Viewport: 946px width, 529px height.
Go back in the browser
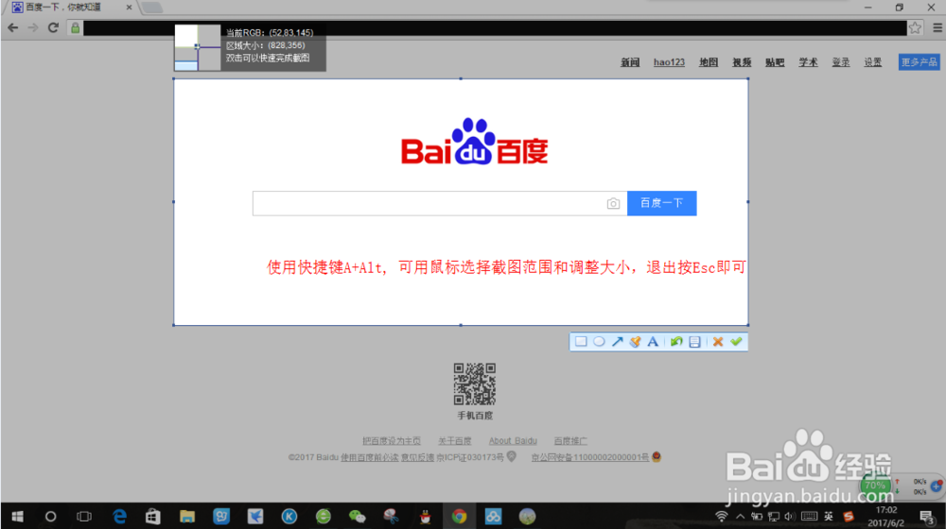coord(12,27)
